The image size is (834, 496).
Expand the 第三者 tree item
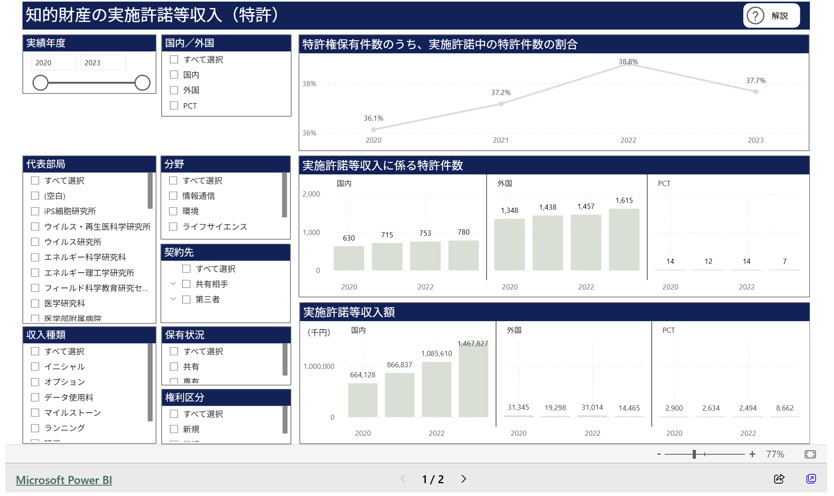[x=173, y=299]
